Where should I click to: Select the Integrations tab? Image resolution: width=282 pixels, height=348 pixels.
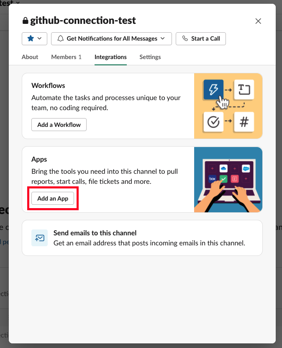pos(110,57)
